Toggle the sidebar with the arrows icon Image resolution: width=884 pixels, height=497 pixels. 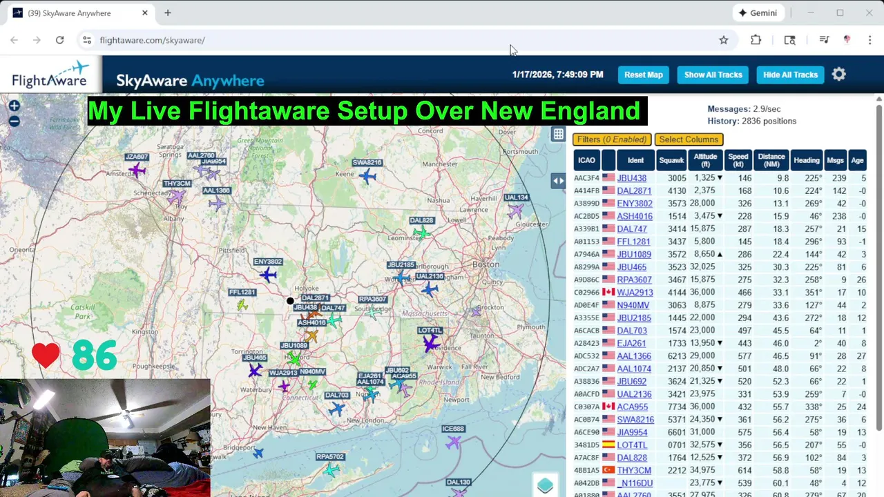558,181
